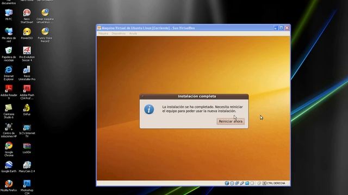
Task: Open the Dispositivos menu in VirtualBox
Action: click(x=119, y=34)
